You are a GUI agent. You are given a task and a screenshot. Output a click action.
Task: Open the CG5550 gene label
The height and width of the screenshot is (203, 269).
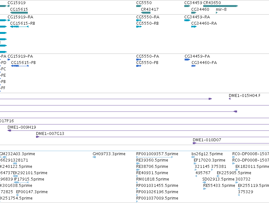(x=144, y=3)
